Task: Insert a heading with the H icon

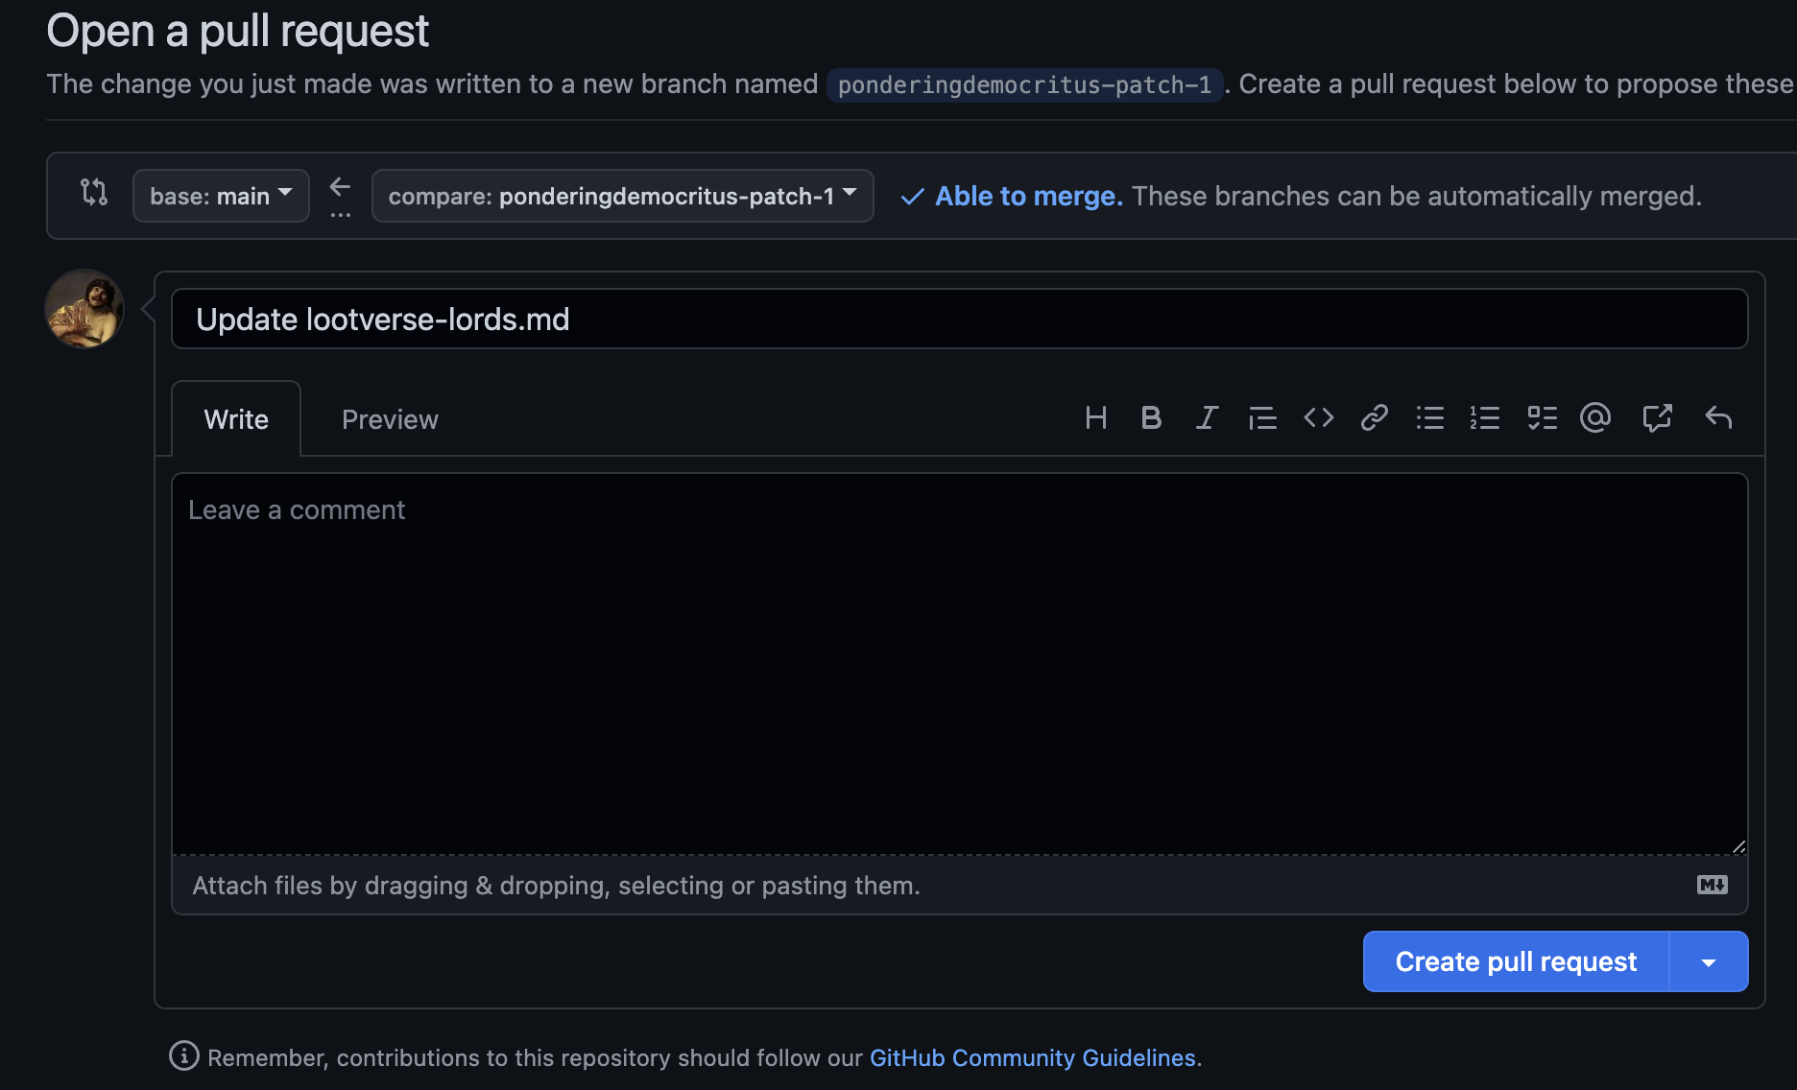Action: (1095, 417)
